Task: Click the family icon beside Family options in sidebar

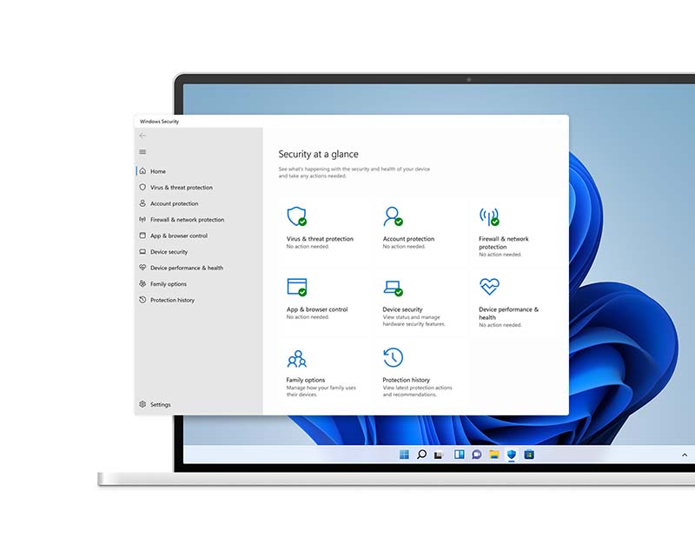Action: pyautogui.click(x=142, y=283)
